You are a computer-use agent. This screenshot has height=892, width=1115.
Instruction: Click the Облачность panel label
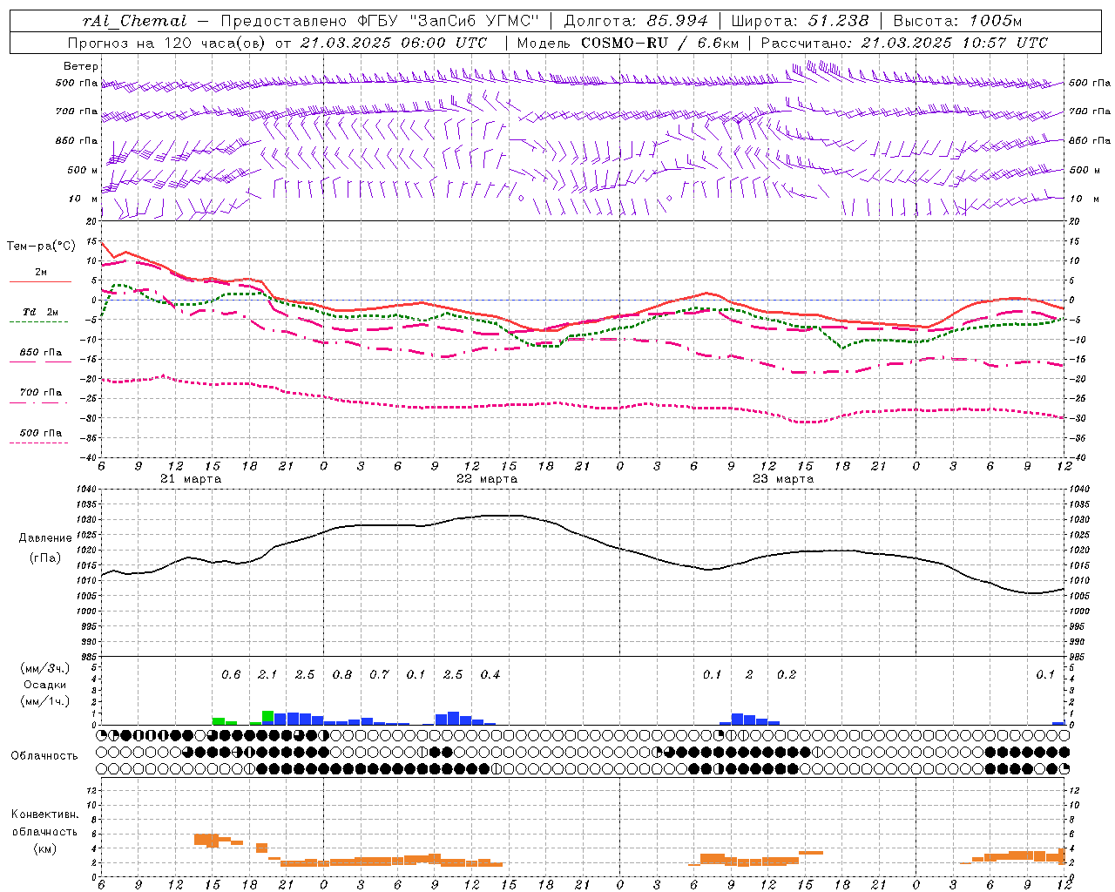click(44, 756)
